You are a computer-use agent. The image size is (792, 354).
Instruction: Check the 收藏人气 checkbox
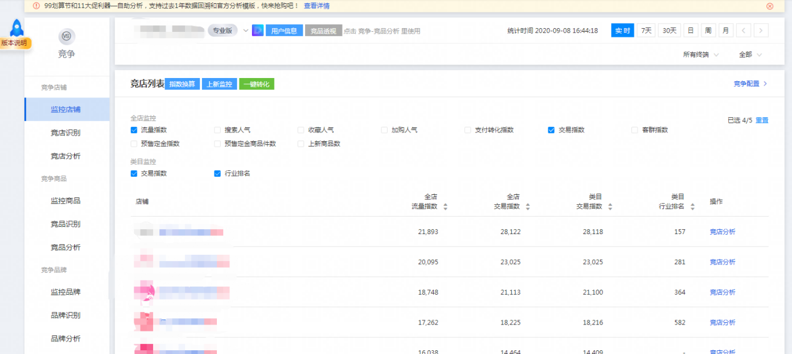pyautogui.click(x=301, y=130)
